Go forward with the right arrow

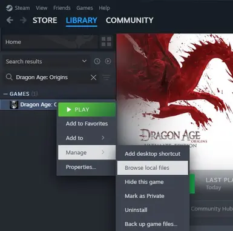click(x=24, y=20)
